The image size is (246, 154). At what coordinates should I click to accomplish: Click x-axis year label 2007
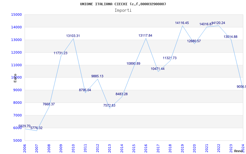point(37,148)
